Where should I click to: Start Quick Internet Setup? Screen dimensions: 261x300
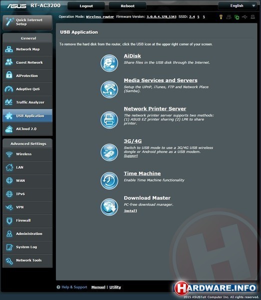tap(27, 22)
